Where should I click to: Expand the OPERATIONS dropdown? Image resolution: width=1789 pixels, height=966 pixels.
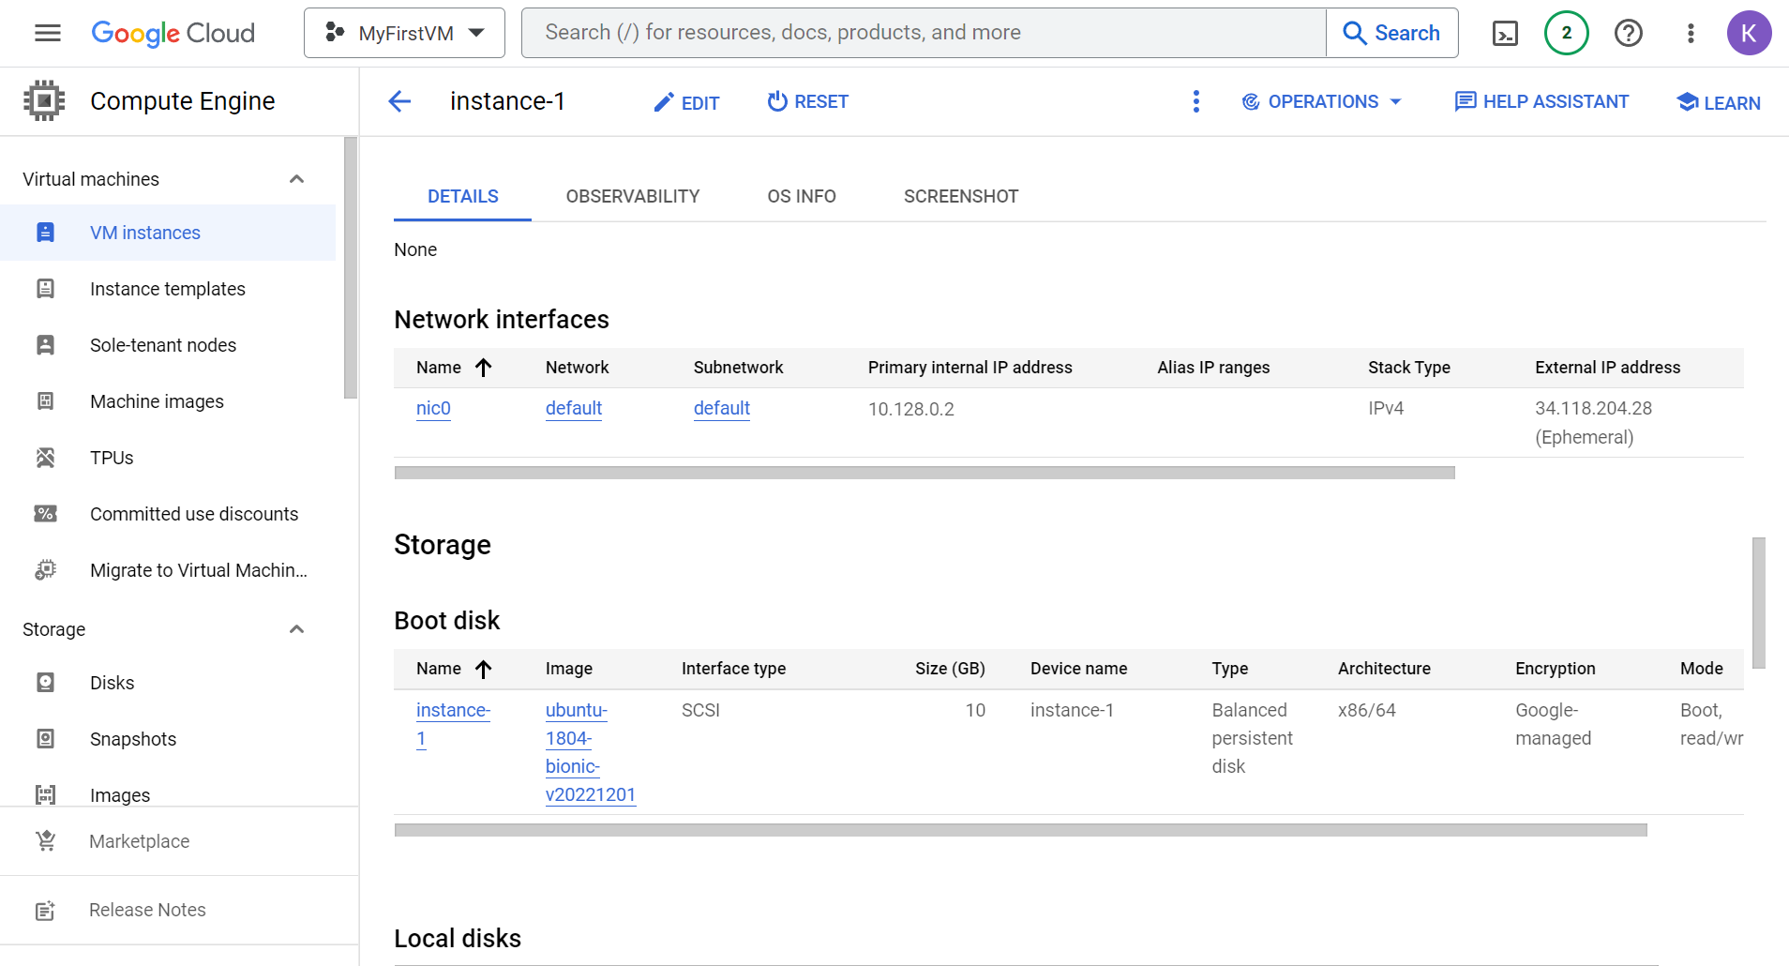click(x=1321, y=101)
